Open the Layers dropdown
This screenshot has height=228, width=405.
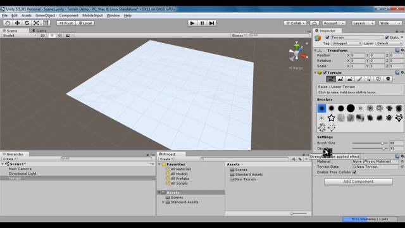point(363,23)
